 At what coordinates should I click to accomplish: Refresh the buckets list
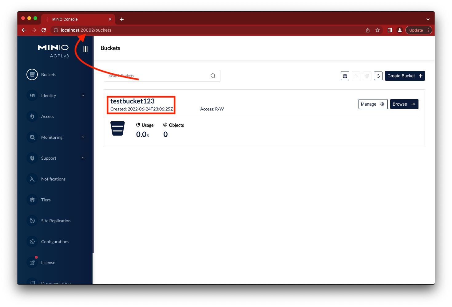(378, 76)
